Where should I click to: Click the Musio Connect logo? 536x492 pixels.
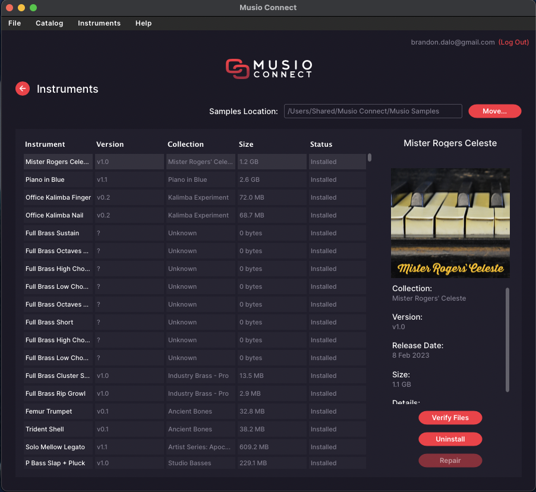pos(269,69)
